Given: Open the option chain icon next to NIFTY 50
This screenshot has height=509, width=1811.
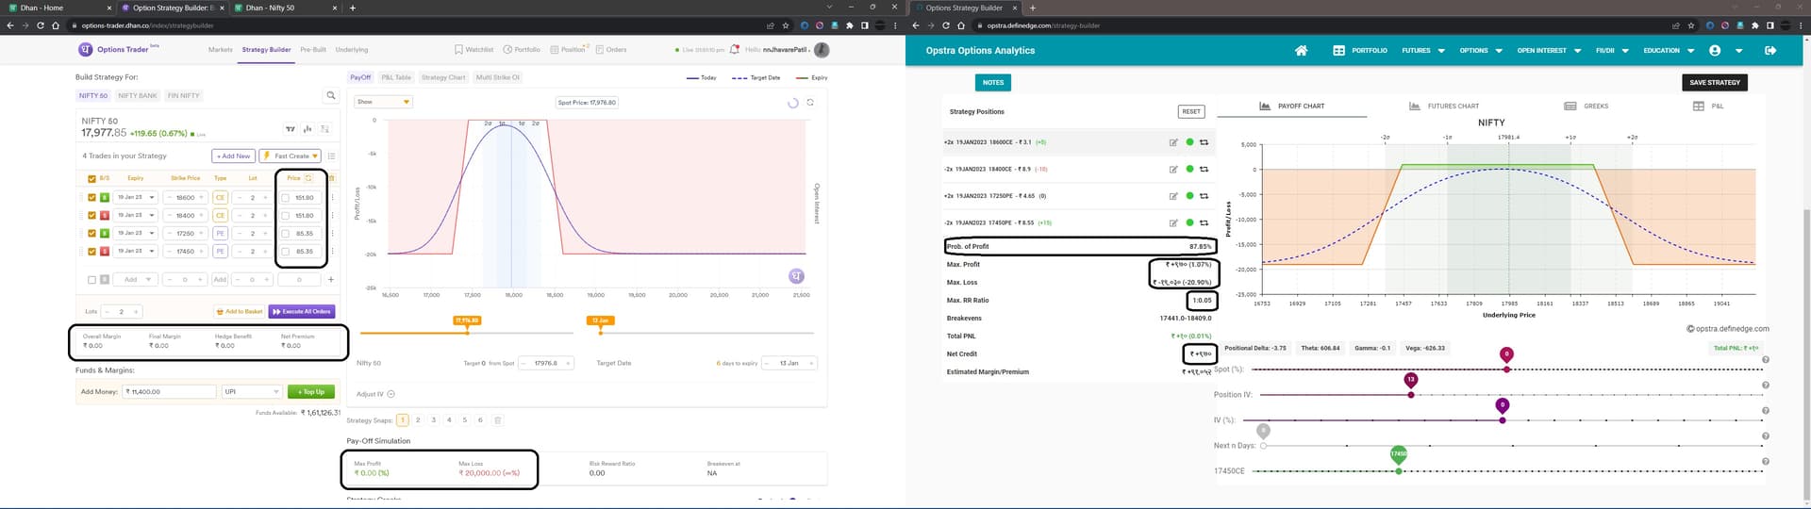Looking at the screenshot, I should click(324, 128).
